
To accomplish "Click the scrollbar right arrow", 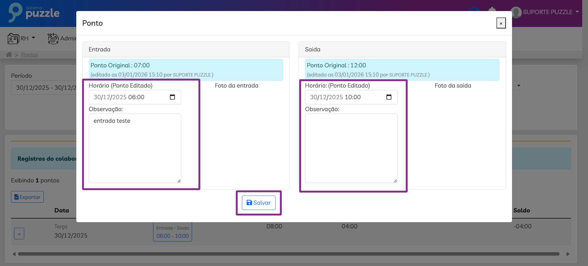I will coord(568,254).
